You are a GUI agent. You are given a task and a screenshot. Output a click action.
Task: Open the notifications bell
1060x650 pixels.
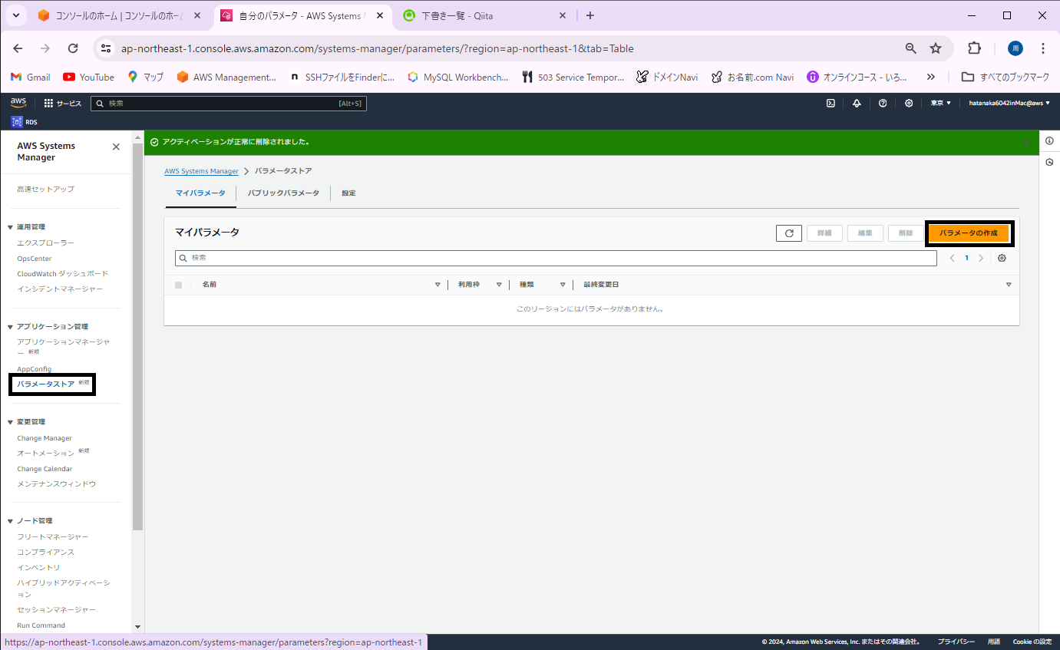tap(857, 103)
